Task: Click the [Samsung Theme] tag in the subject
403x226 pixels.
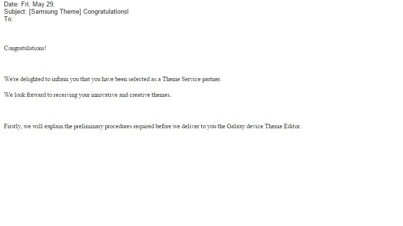Action: click(55, 11)
